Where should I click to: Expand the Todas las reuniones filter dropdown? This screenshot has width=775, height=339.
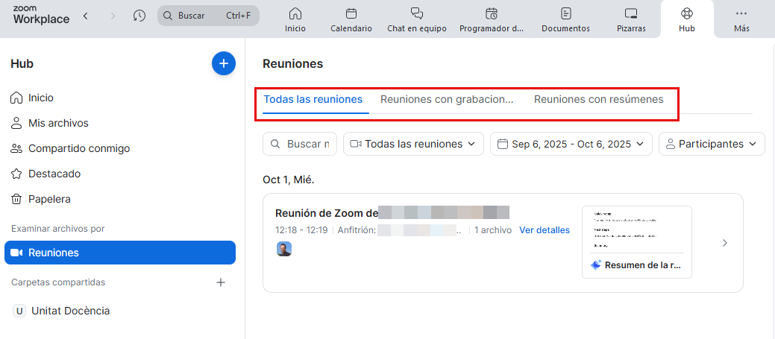point(413,144)
